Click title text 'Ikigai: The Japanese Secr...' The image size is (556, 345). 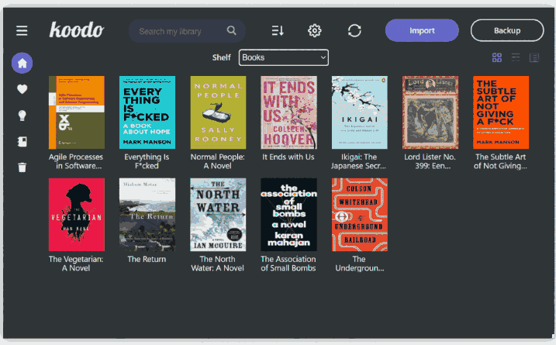[x=359, y=161]
